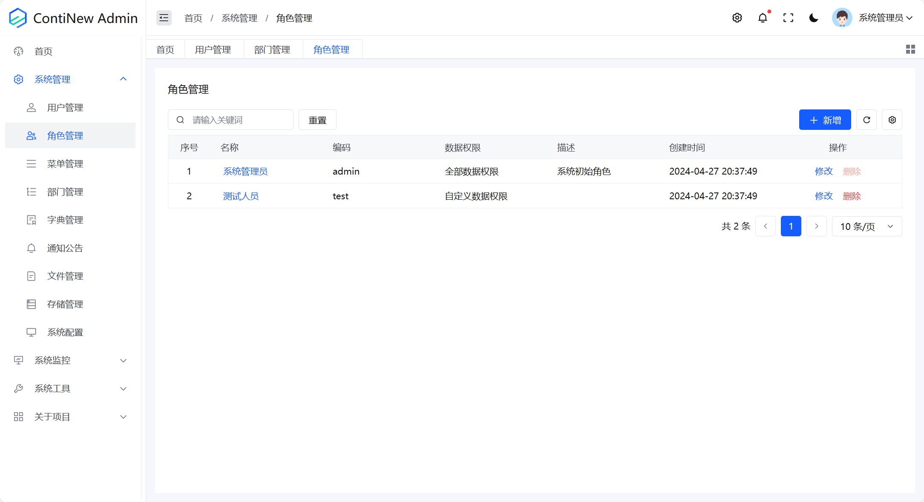View notifications by clicking the bell icon
The image size is (924, 502).
[763, 18]
